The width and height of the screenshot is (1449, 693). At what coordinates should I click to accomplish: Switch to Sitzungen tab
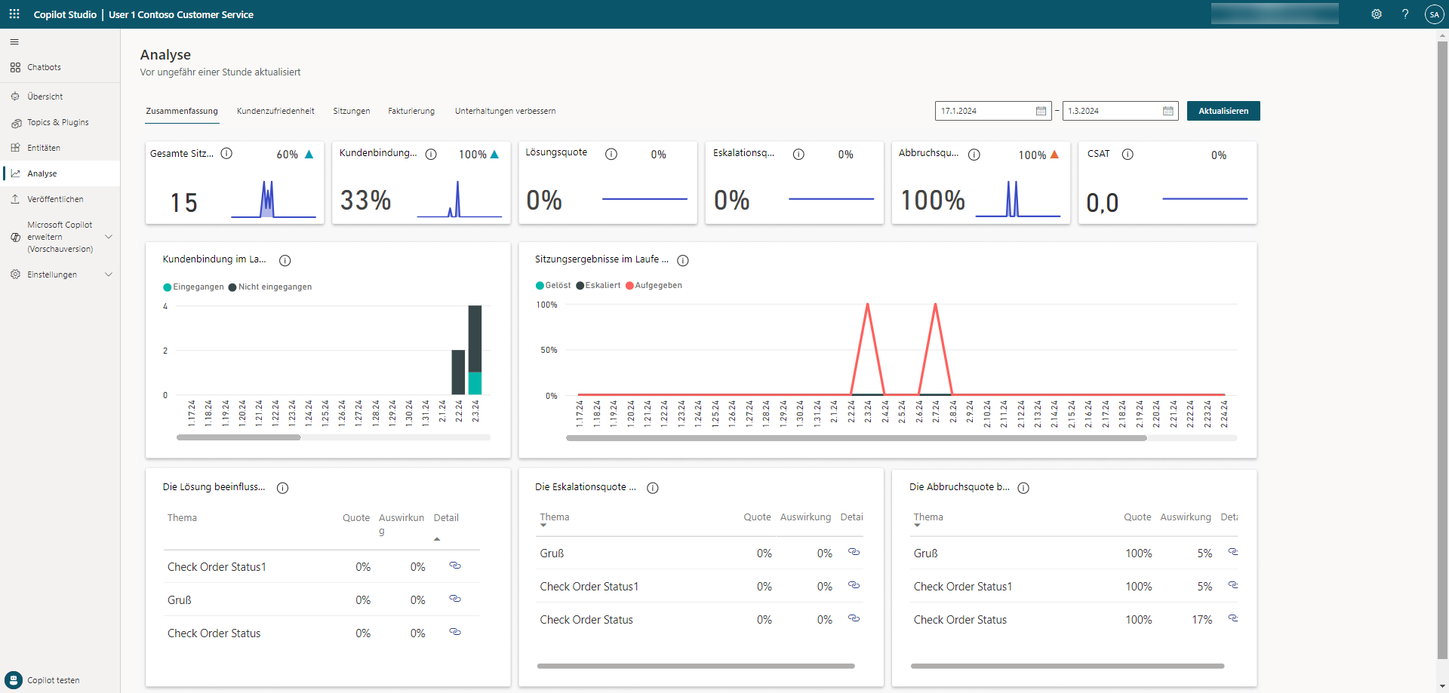[352, 111]
